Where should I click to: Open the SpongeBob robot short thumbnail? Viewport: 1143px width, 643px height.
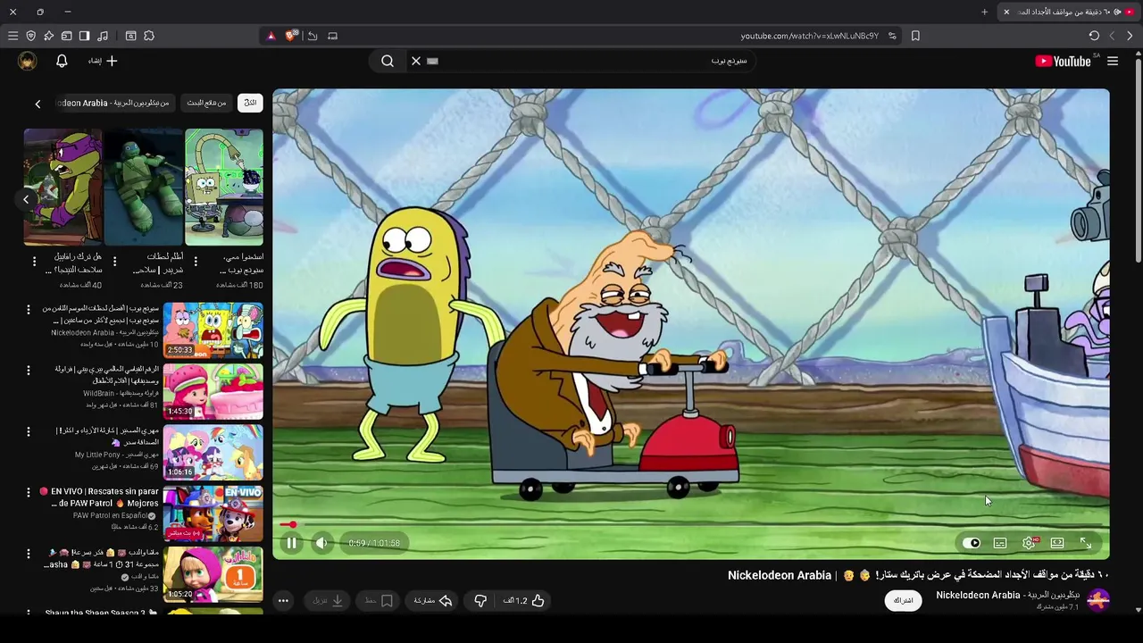coord(224,187)
